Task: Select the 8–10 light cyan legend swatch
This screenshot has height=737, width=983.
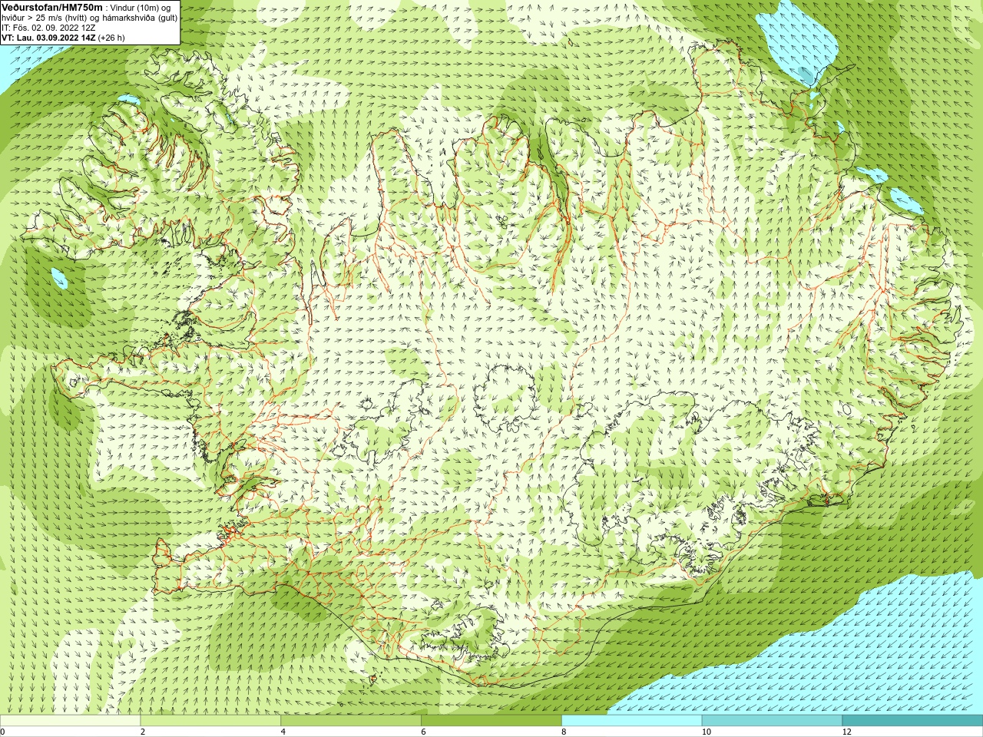Action: click(x=632, y=721)
